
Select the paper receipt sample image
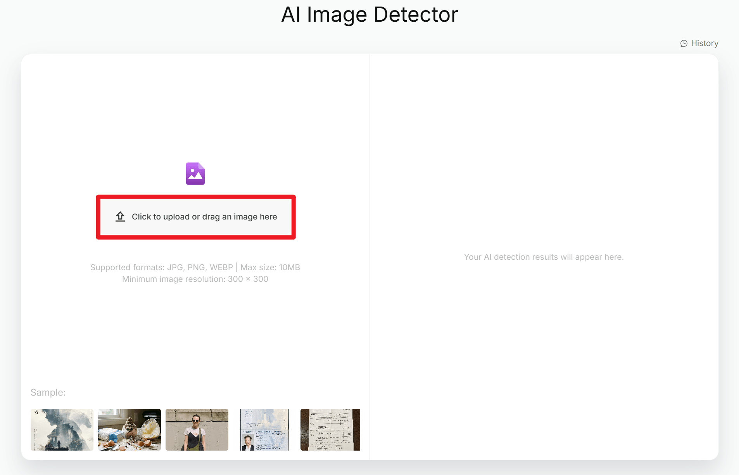330,430
